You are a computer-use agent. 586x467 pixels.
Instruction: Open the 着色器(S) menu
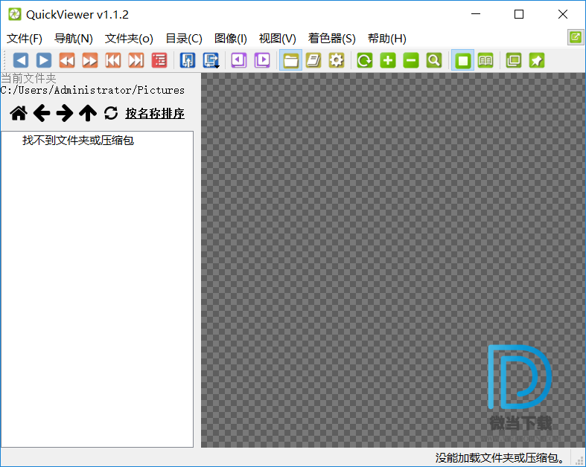click(x=332, y=39)
